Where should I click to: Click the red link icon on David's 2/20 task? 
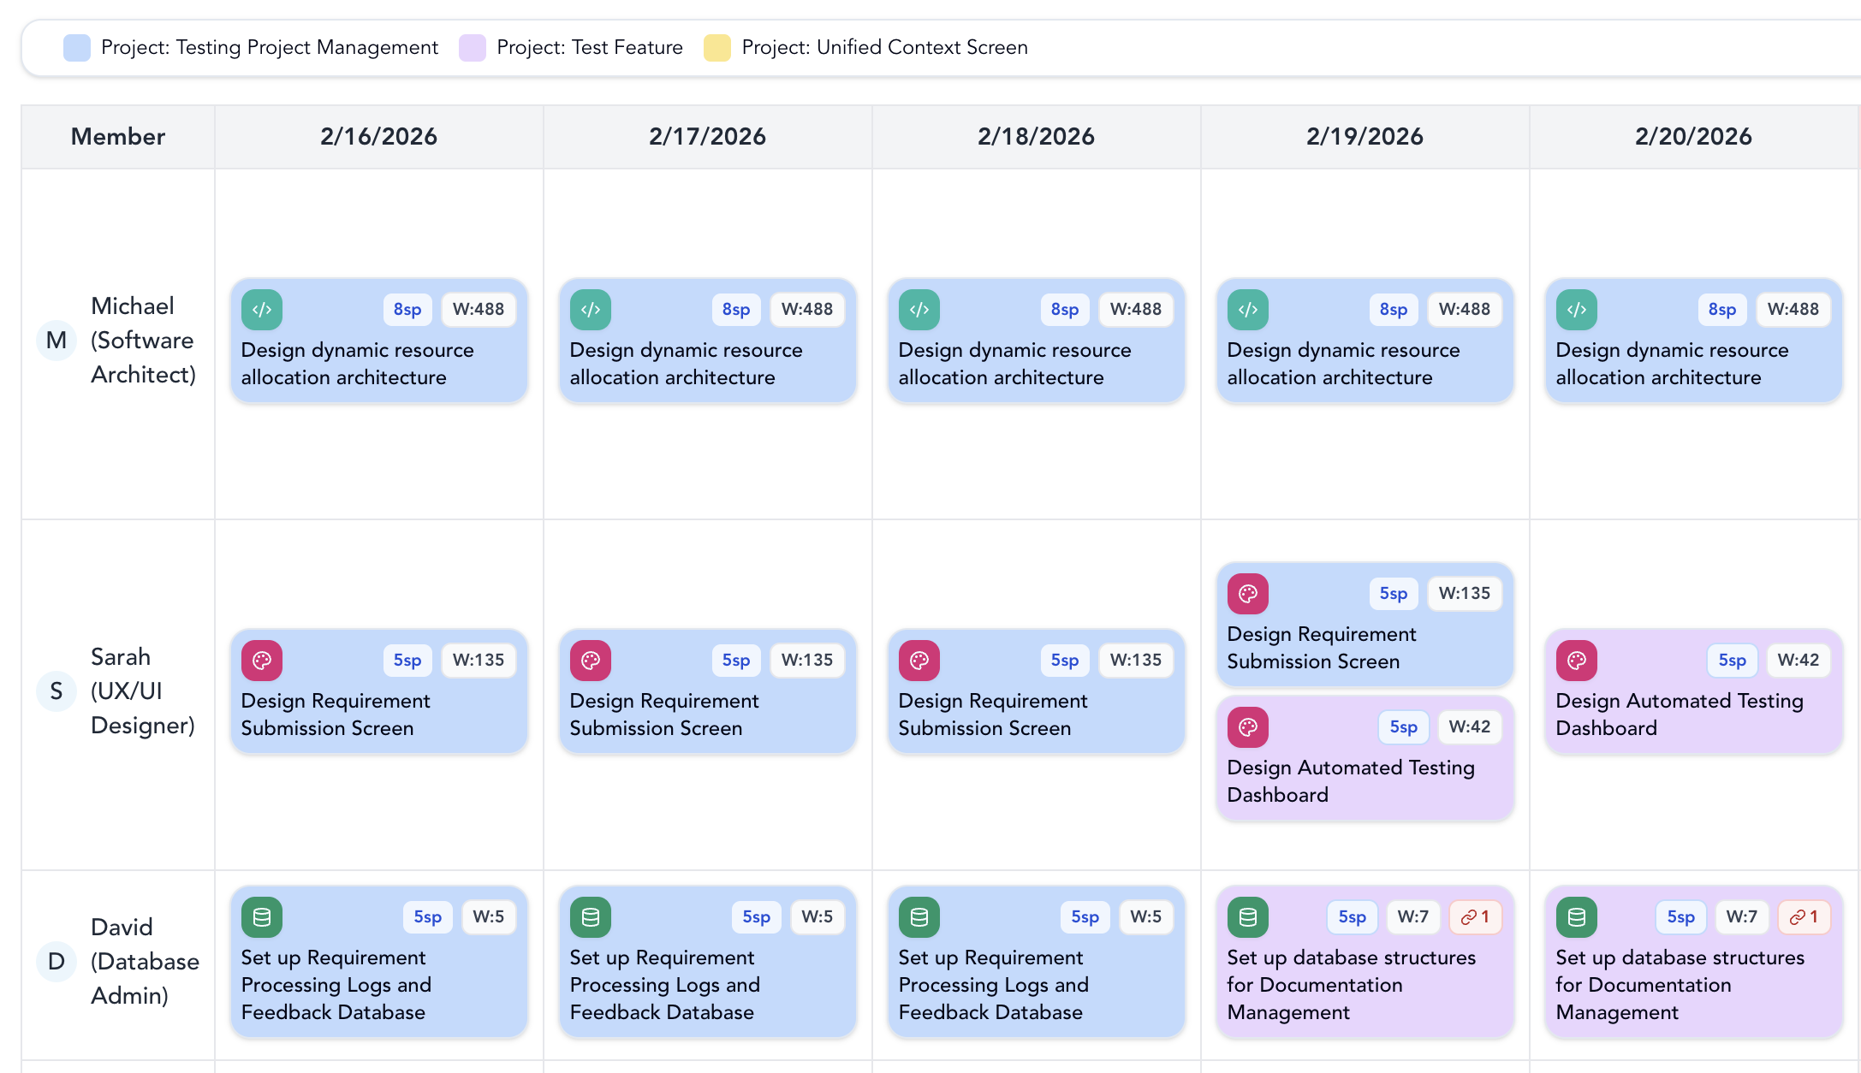coord(1804,916)
